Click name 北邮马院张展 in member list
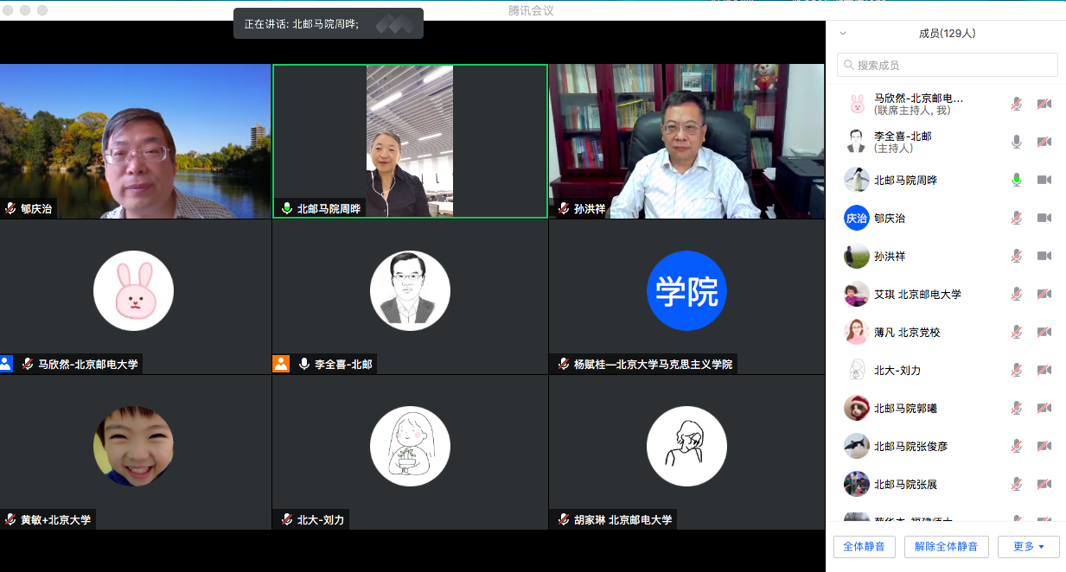This screenshot has height=572, width=1066. coord(905,484)
